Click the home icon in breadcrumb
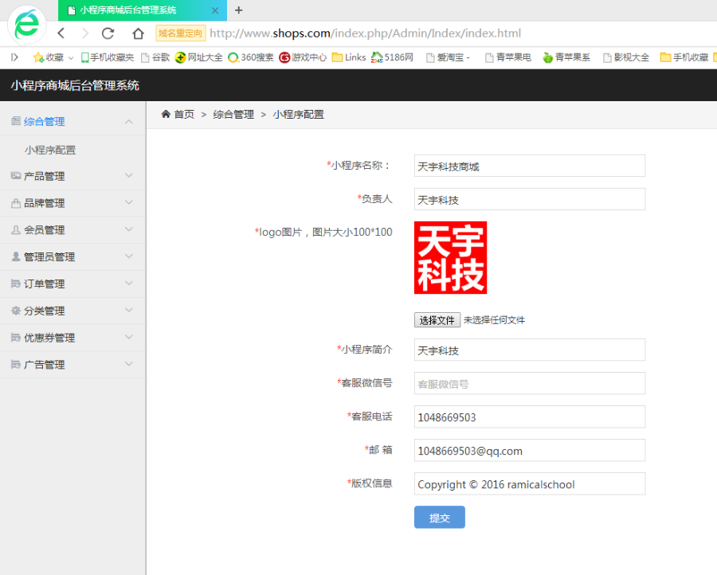Viewport: 717px width, 575px height. tap(166, 115)
